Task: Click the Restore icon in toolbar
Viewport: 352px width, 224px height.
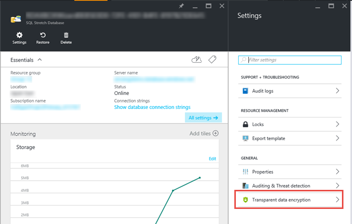Action: pos(43,35)
